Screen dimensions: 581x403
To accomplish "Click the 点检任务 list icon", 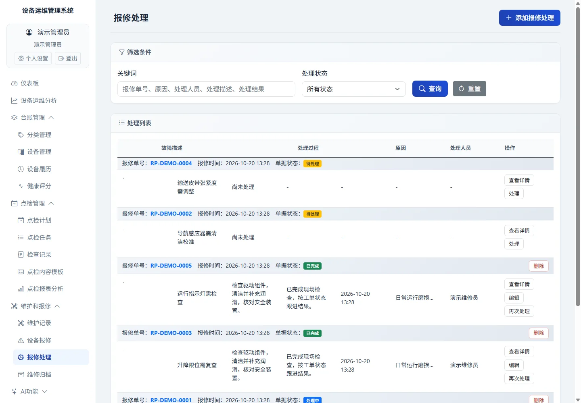I will point(21,238).
